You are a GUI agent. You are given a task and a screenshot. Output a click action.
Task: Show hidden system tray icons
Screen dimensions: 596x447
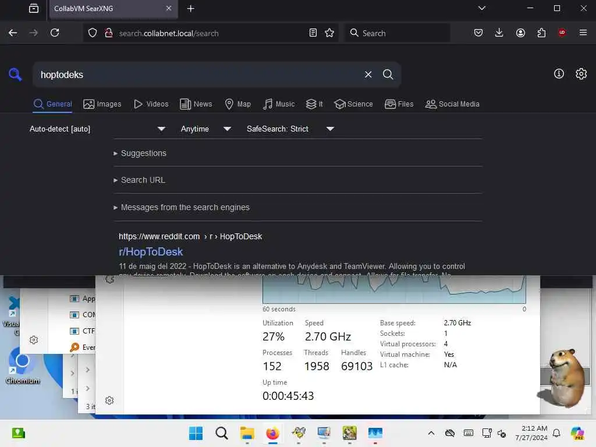click(431, 433)
